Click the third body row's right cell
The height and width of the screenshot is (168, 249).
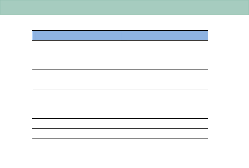[166, 65]
